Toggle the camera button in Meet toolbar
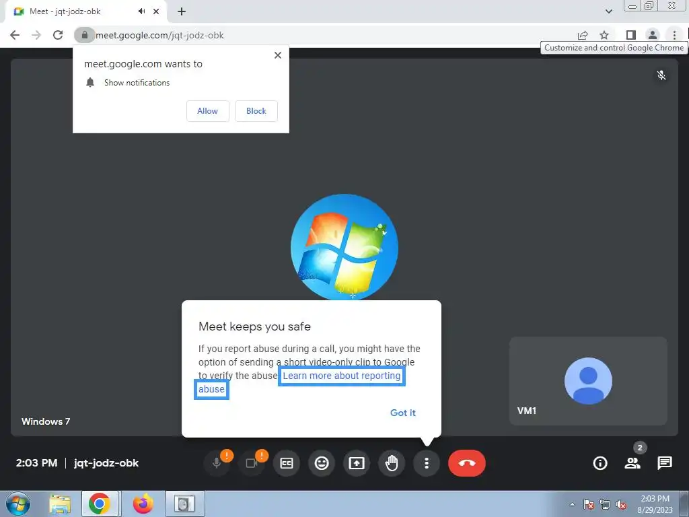The height and width of the screenshot is (517, 689). [x=252, y=463]
